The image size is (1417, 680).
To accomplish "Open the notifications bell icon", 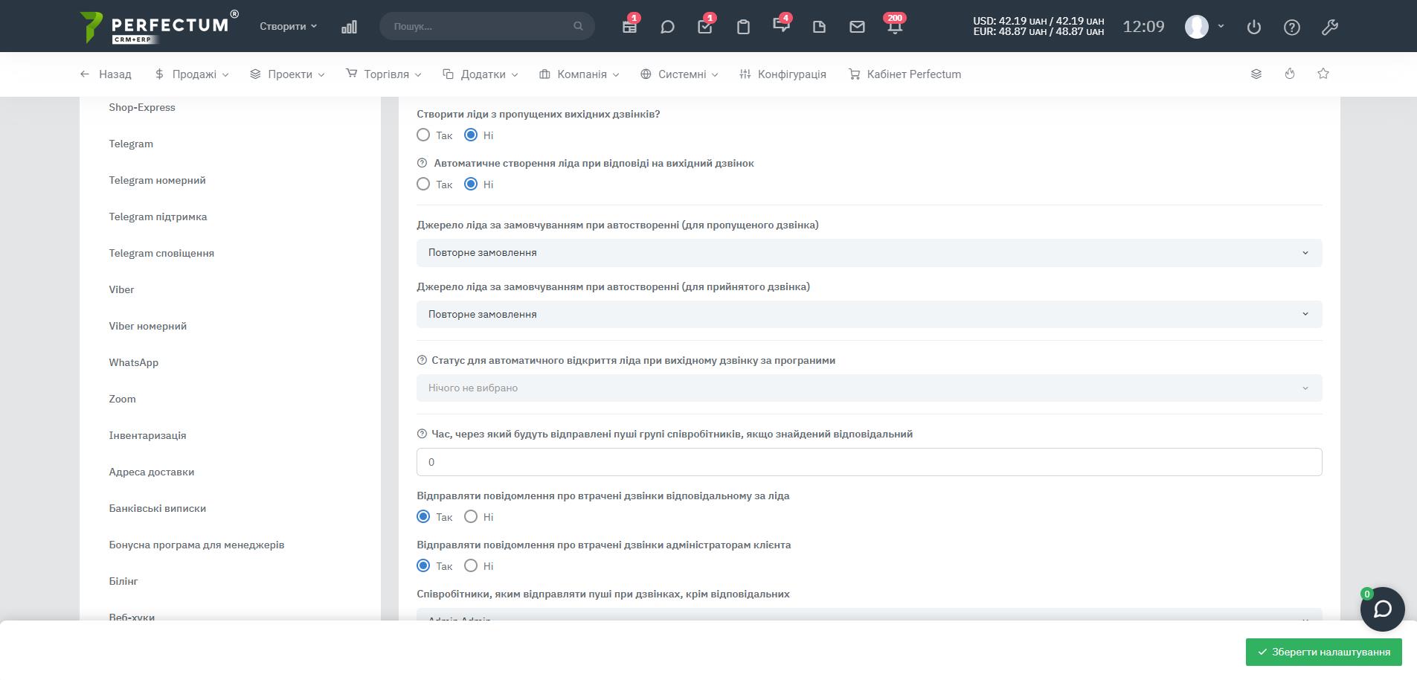I will [894, 27].
